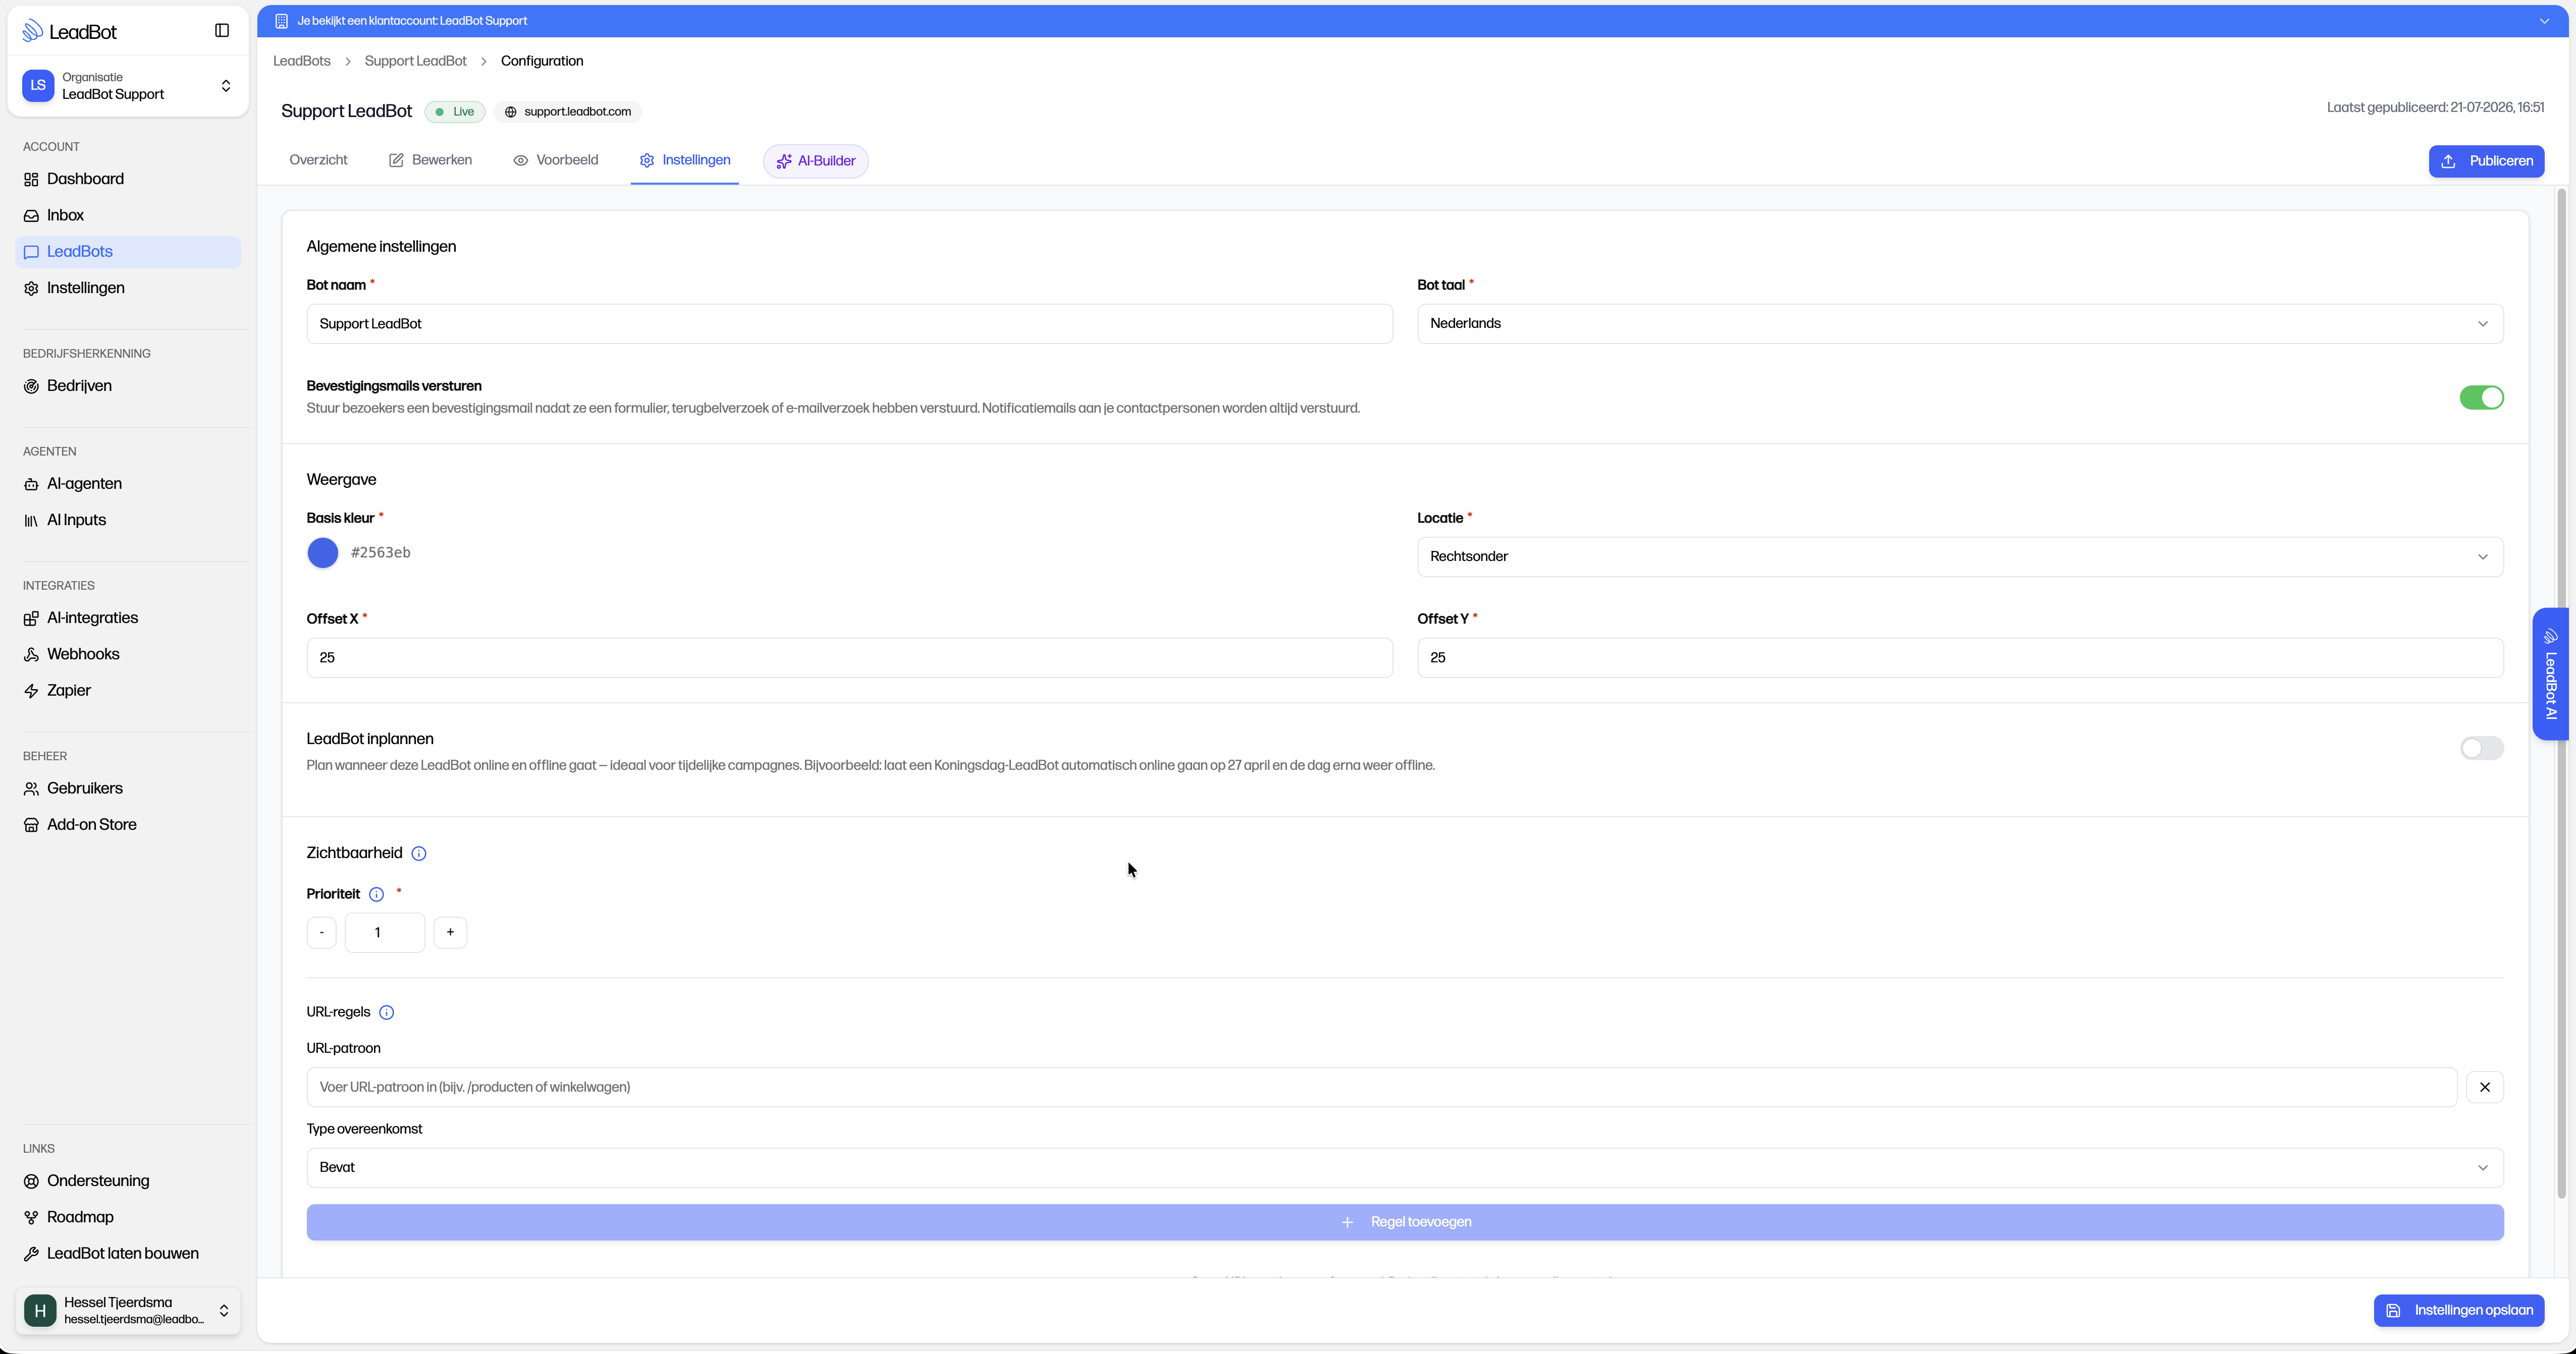The height and width of the screenshot is (1354, 2576).
Task: Open Dashboard in the sidebar
Action: click(x=128, y=180)
